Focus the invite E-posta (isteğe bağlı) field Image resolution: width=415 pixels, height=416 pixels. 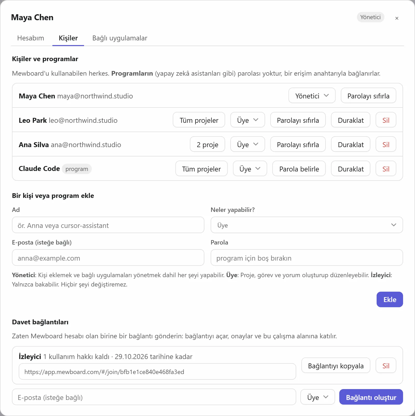[154, 397]
